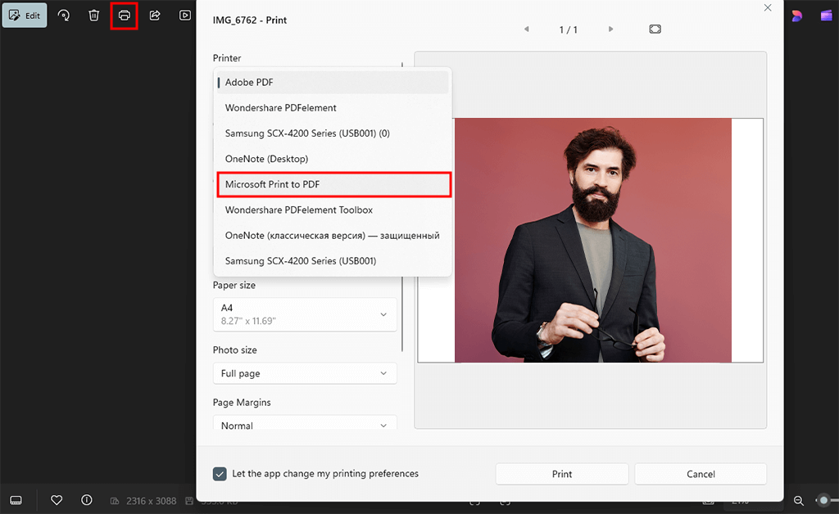
Task: Favorite the photo with heart icon
Action: (x=57, y=500)
